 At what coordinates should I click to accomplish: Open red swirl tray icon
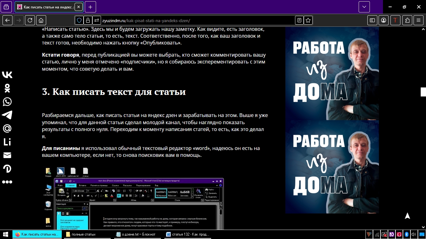click(x=399, y=234)
